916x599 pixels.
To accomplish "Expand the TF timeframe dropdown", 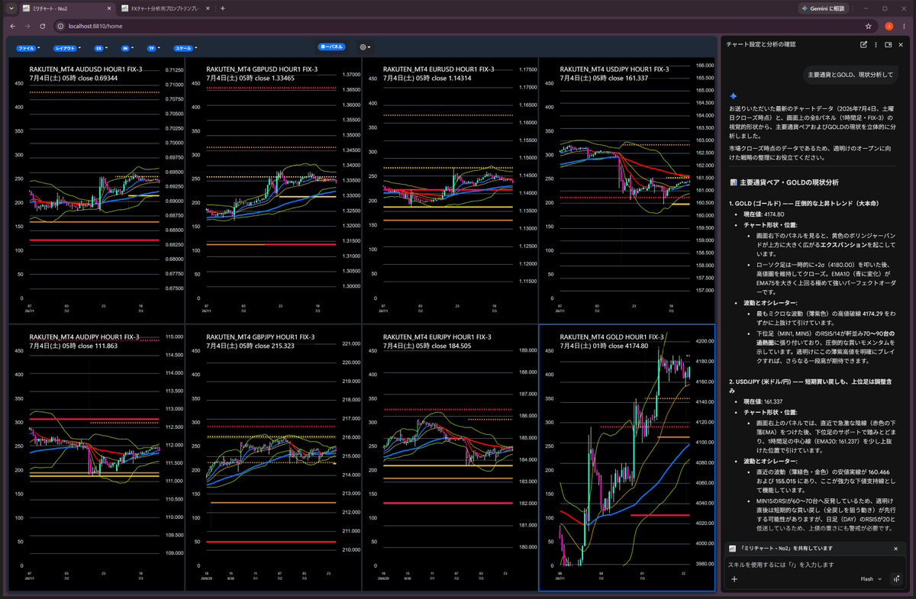I will [x=153, y=47].
